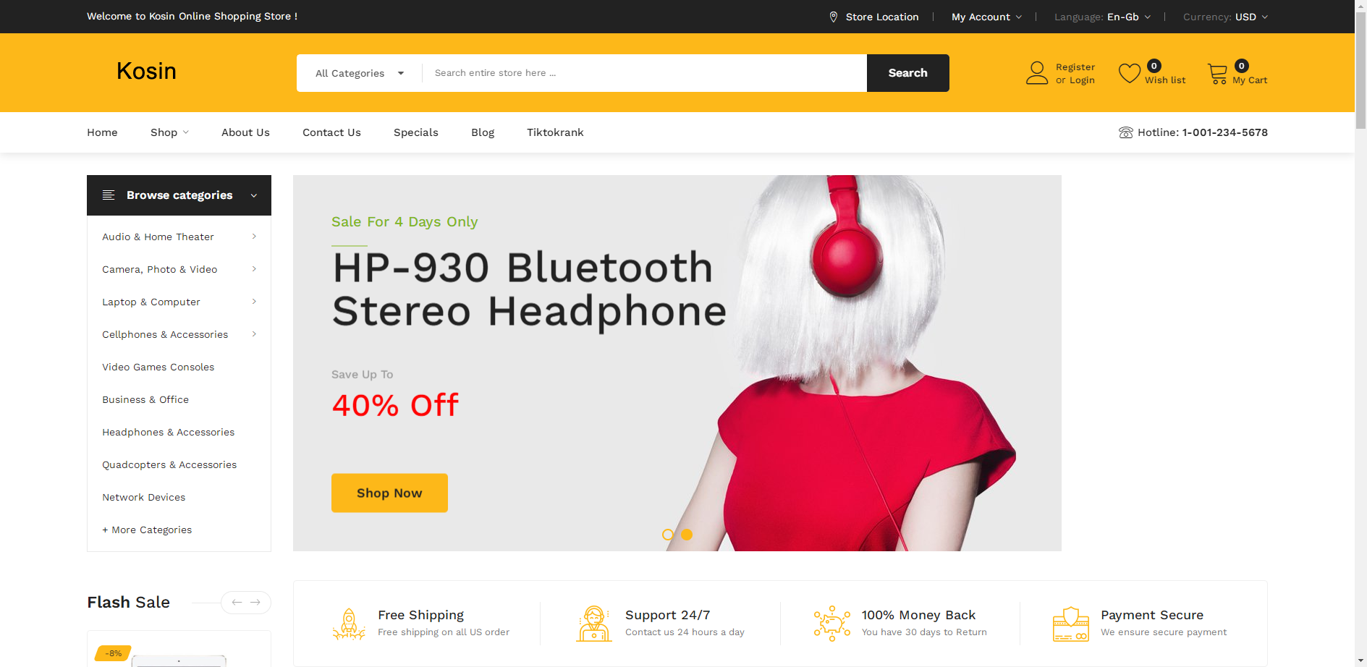
Task: Toggle the Browse categories menu
Action: point(179,195)
